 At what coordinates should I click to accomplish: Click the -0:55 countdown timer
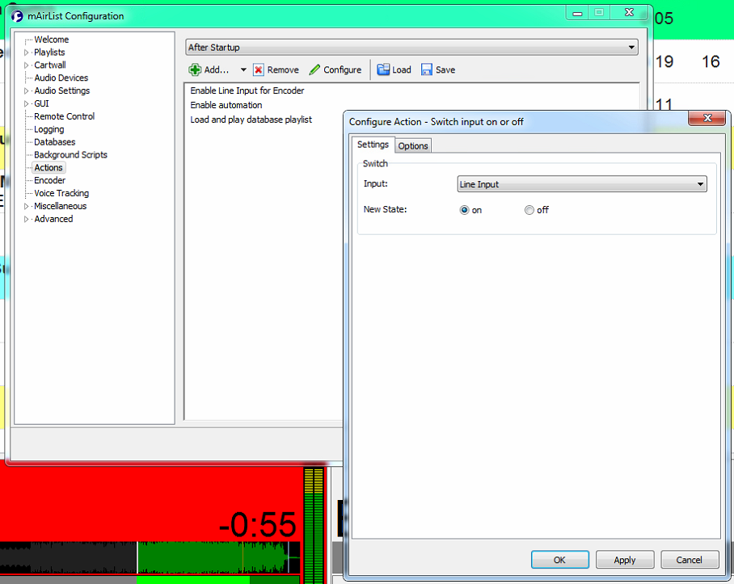point(257,524)
